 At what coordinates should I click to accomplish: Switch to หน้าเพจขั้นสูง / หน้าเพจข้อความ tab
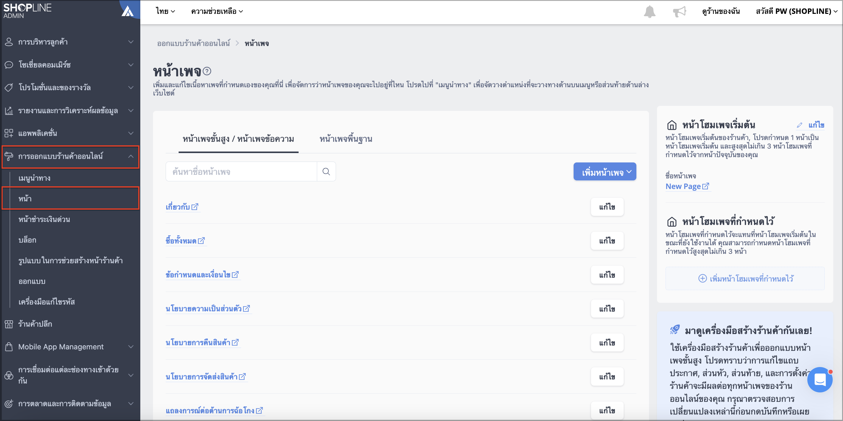coord(238,139)
